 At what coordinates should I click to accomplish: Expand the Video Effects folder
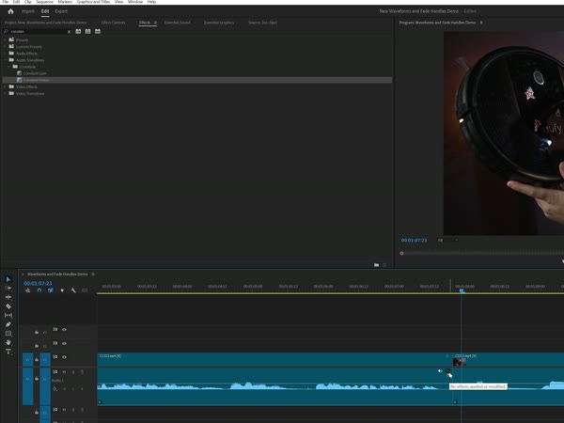pyautogui.click(x=5, y=86)
